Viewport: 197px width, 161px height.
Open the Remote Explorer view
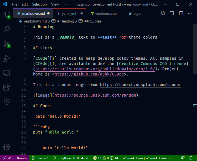pos(7,73)
